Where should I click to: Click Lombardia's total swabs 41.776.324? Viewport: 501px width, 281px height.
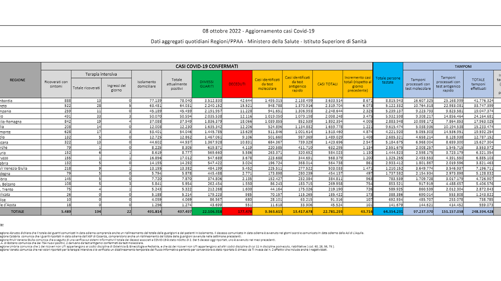pyautogui.click(x=483, y=101)
